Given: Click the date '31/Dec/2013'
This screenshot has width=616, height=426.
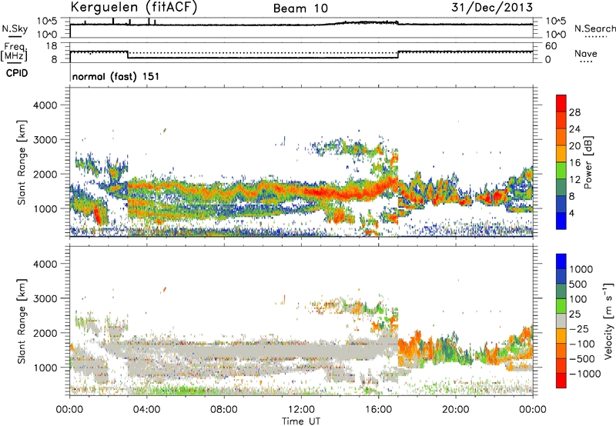Looking at the screenshot, I should click(492, 7).
